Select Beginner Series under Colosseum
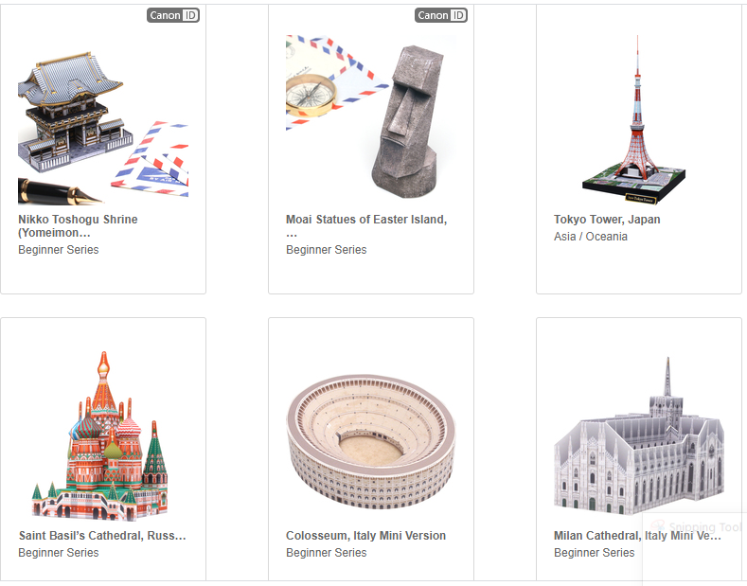This screenshot has height=586, width=747. coord(327,553)
